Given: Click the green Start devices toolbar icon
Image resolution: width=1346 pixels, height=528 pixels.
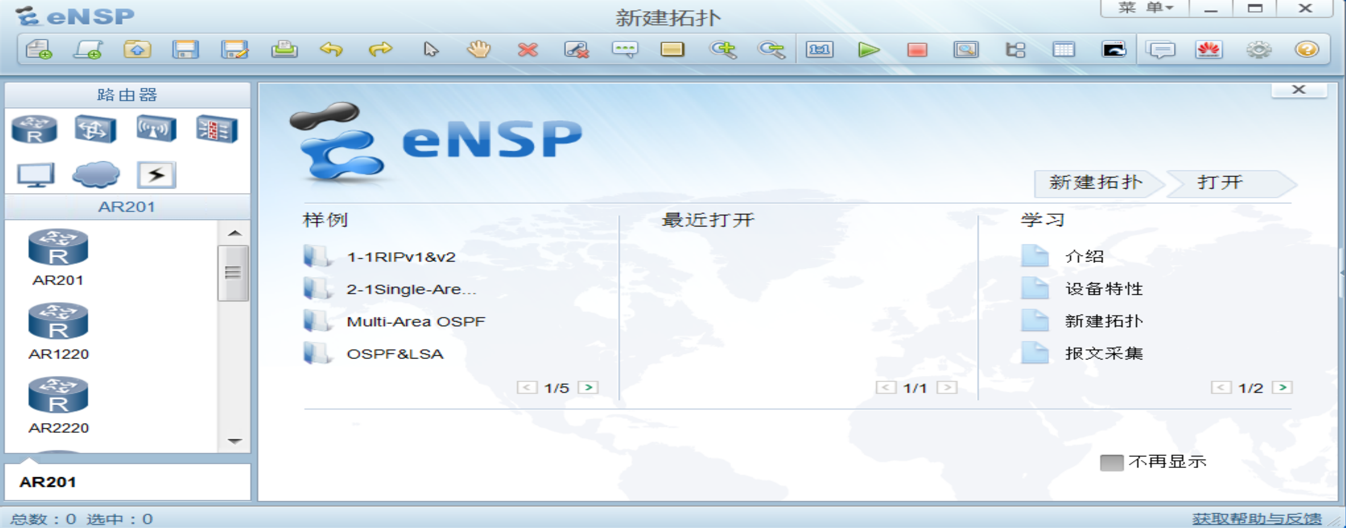Looking at the screenshot, I should point(869,50).
